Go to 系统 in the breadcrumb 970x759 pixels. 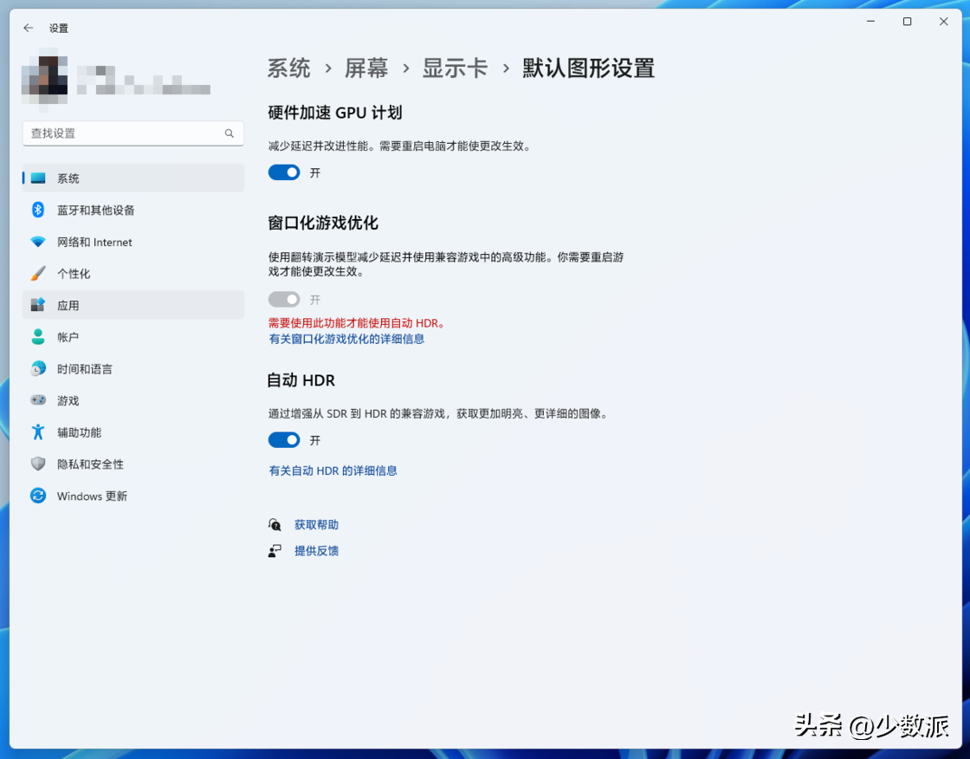(x=288, y=68)
